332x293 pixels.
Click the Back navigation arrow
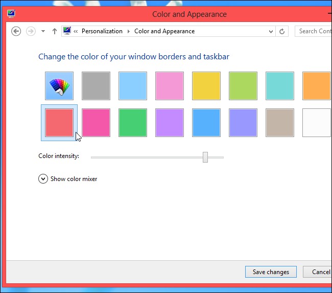tap(16, 31)
